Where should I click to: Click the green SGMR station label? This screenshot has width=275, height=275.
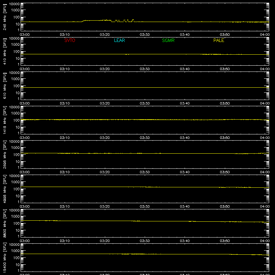pos(168,40)
